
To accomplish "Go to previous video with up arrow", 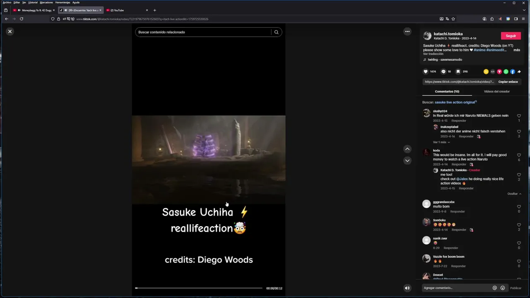I will (407, 149).
